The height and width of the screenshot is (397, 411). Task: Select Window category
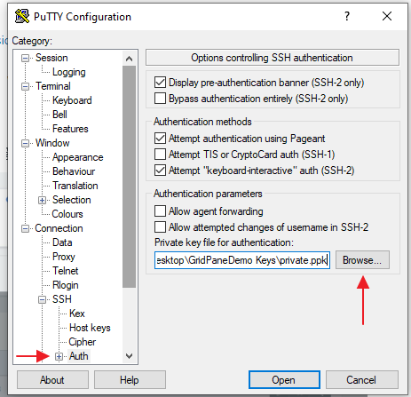point(52,143)
